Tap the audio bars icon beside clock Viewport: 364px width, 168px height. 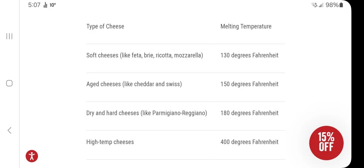45,5
